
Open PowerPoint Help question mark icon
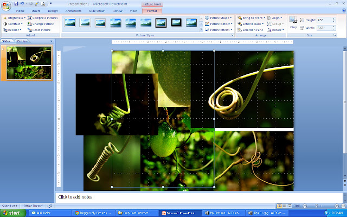click(x=344, y=10)
